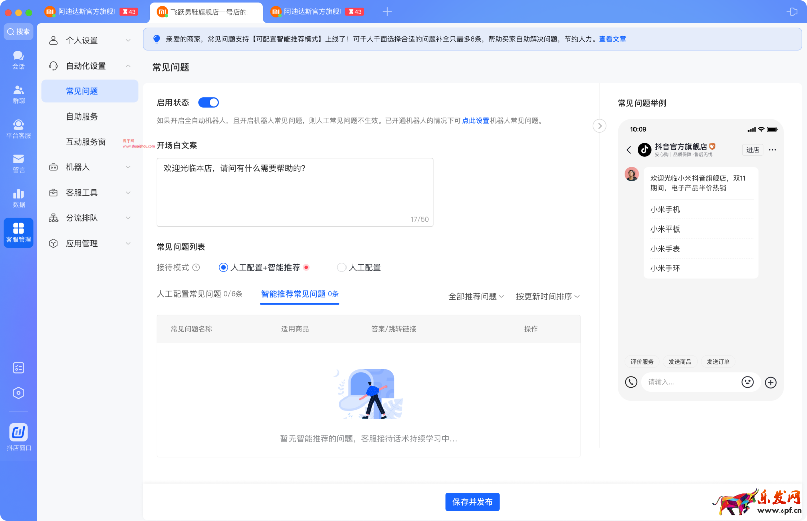
Task: Click the 个人设置 person icon
Action: coord(53,40)
